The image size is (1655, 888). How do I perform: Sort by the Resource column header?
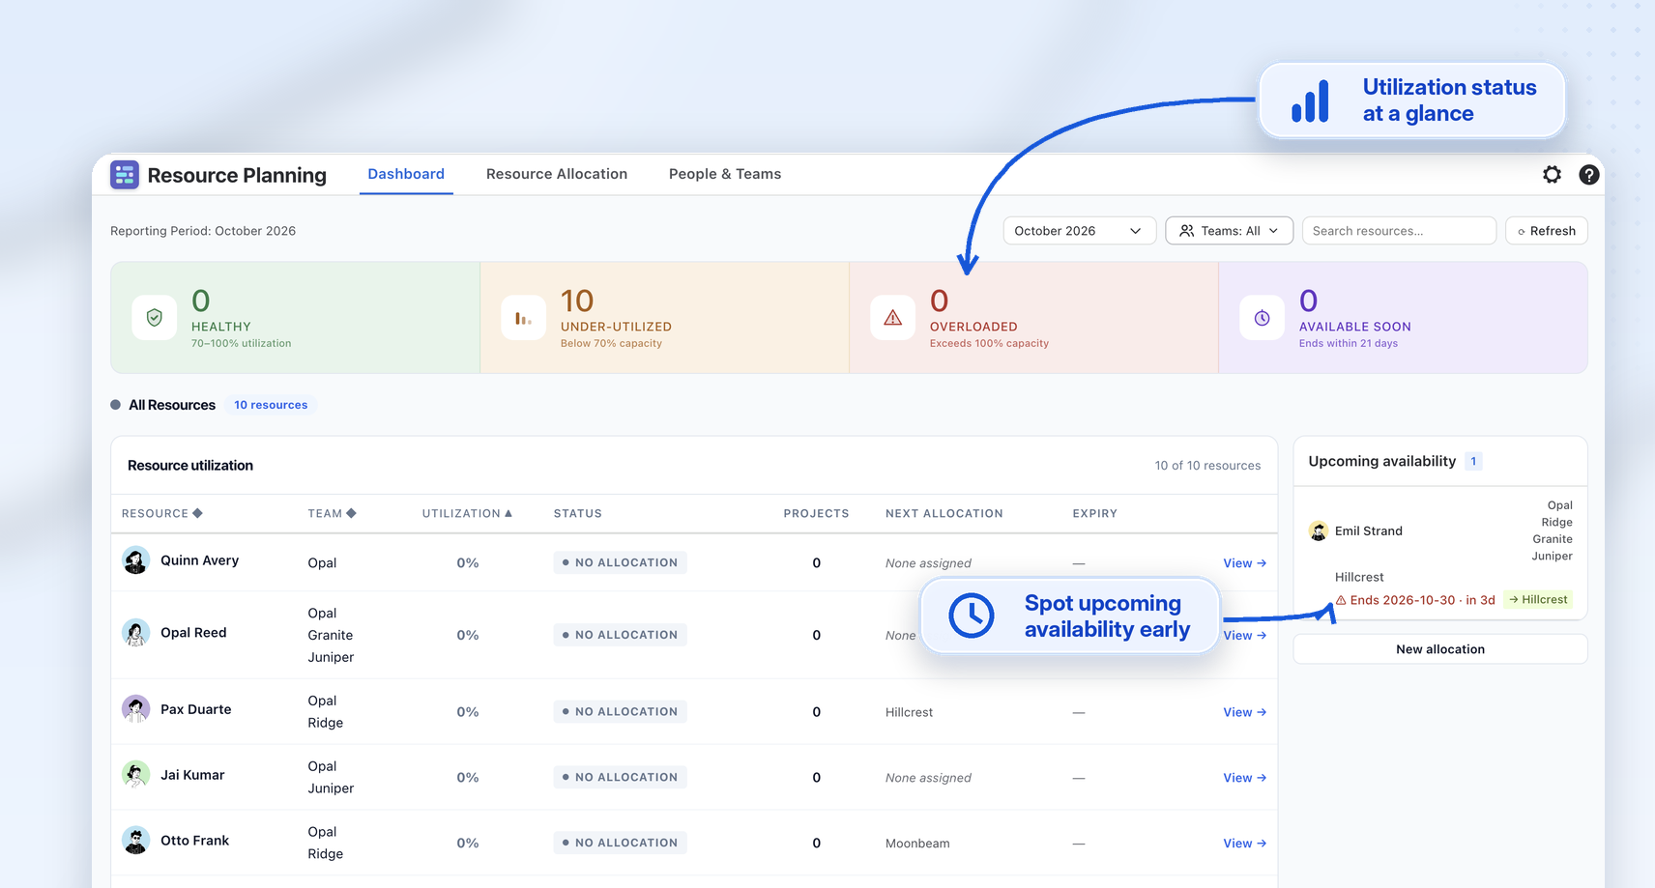click(x=161, y=514)
